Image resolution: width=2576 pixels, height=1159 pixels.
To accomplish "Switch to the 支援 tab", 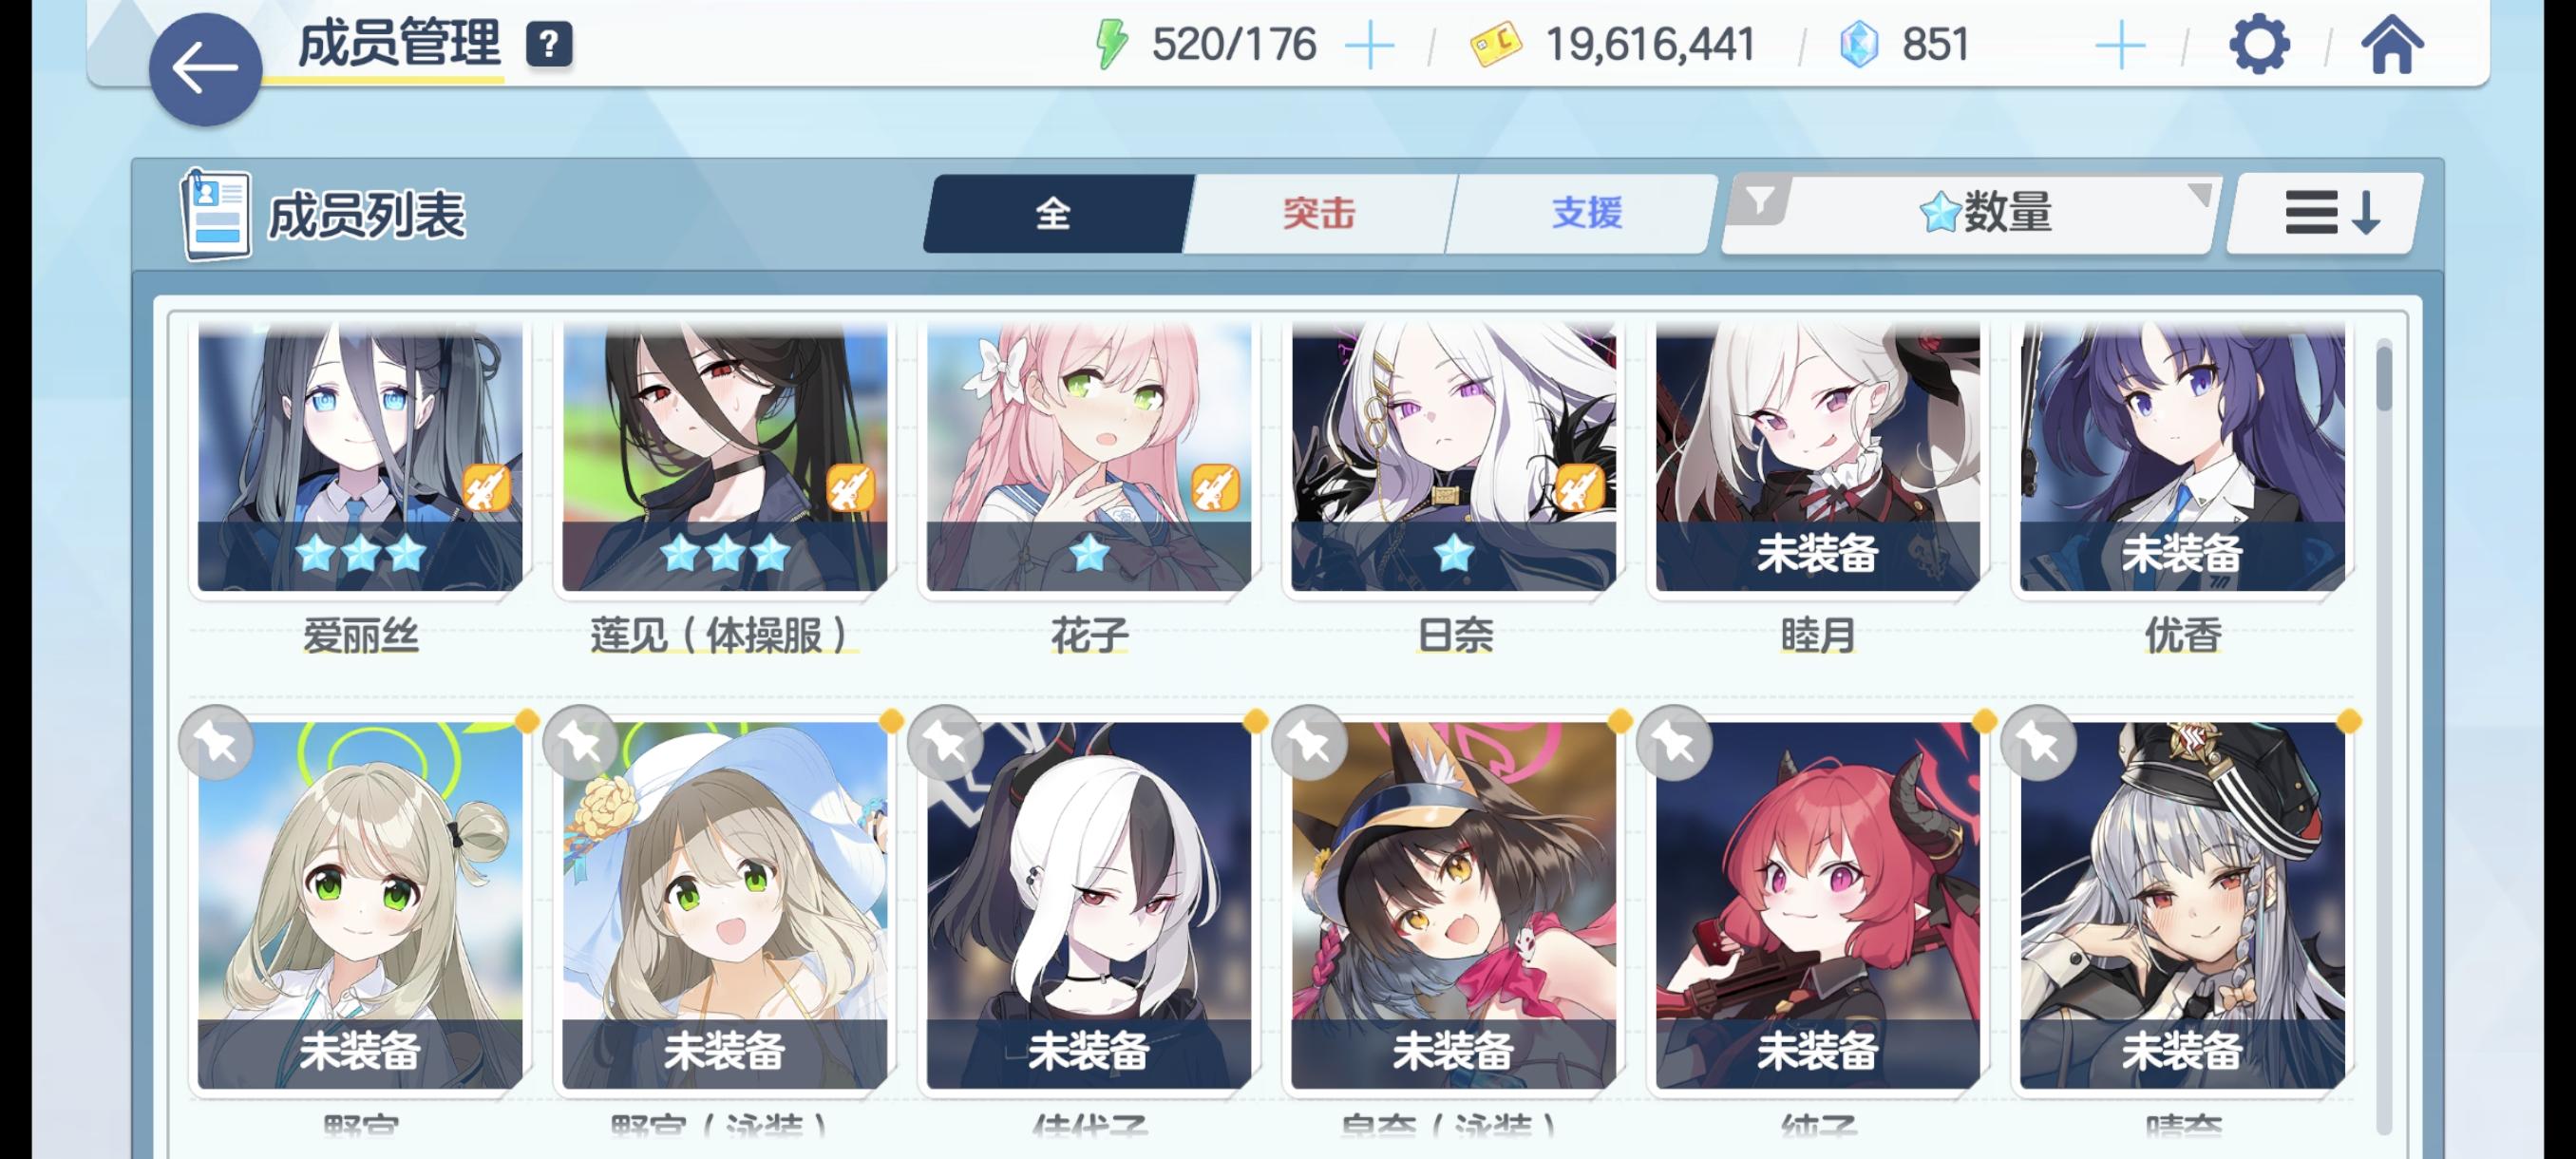I will tap(1585, 213).
